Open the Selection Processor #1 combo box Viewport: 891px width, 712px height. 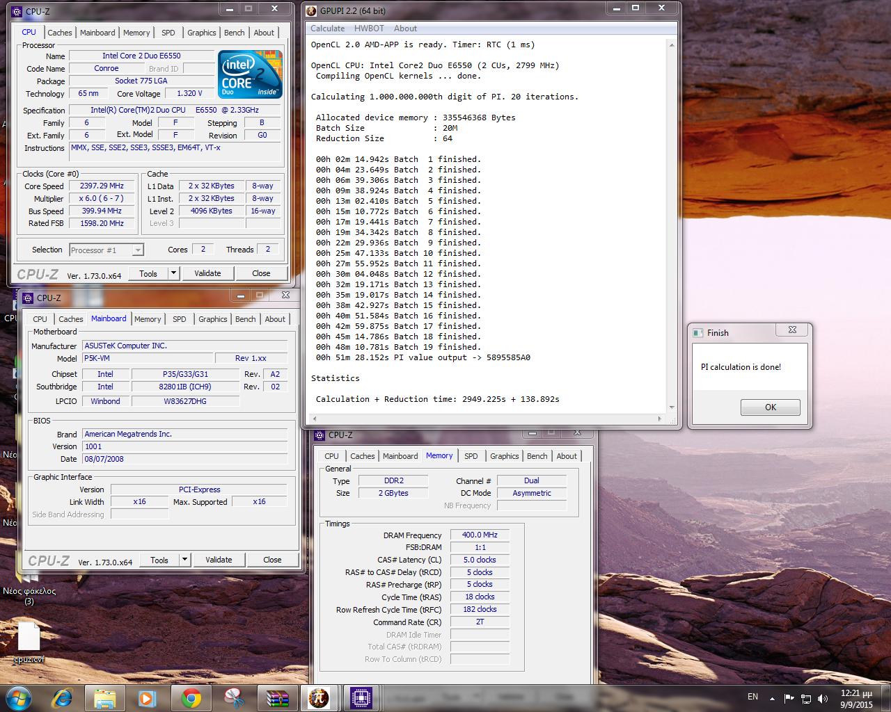[x=106, y=250]
